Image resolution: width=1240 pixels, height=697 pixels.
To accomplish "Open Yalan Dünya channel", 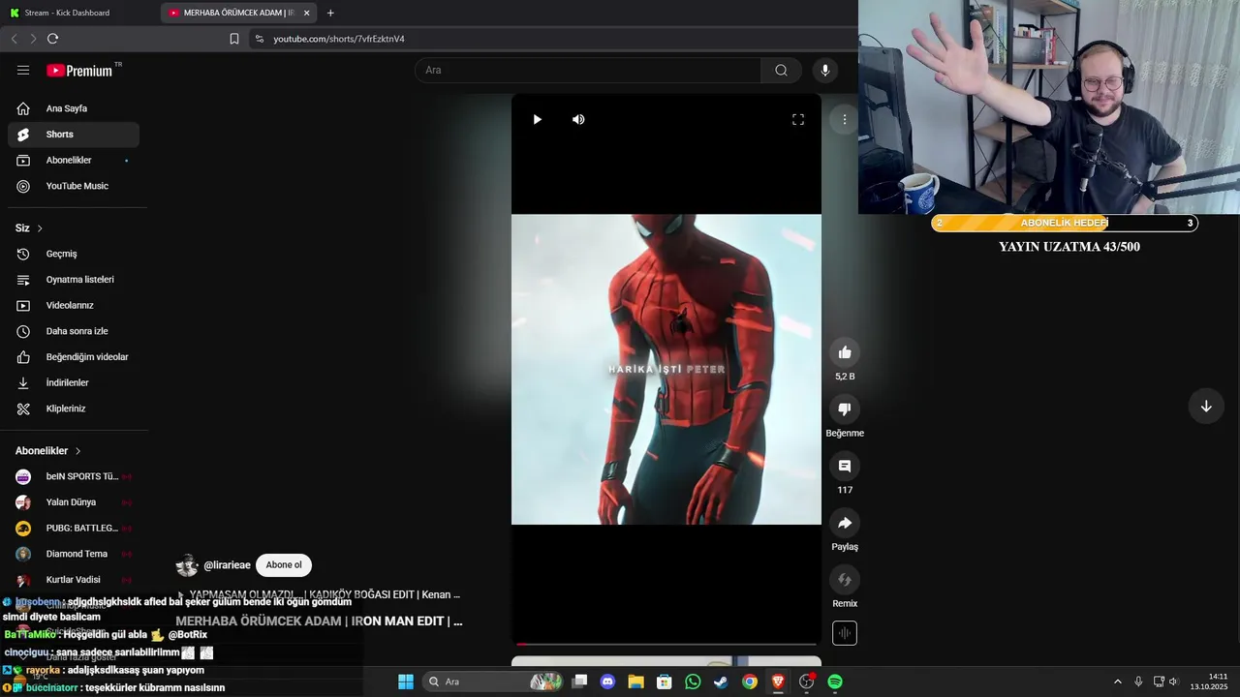I will point(74,502).
